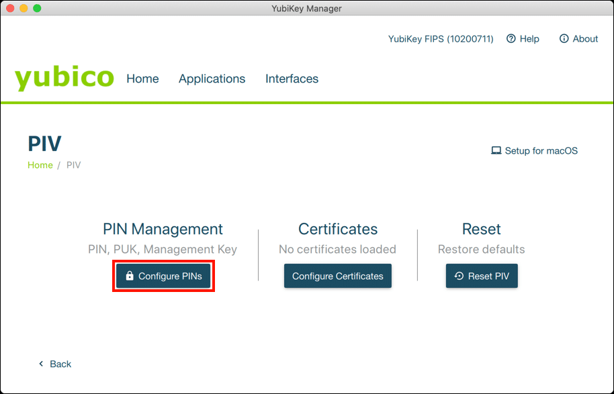Click the yubico logo
The height and width of the screenshot is (394, 614).
(64, 78)
